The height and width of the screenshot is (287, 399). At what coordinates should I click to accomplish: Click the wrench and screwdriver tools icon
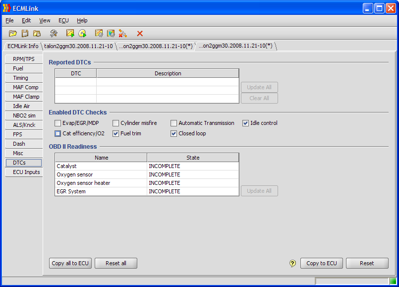(x=54, y=33)
